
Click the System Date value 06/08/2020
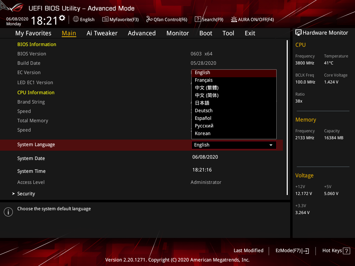[205, 157]
